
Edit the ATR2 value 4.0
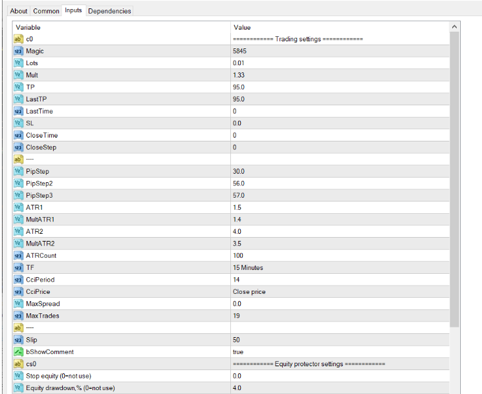tap(340, 231)
